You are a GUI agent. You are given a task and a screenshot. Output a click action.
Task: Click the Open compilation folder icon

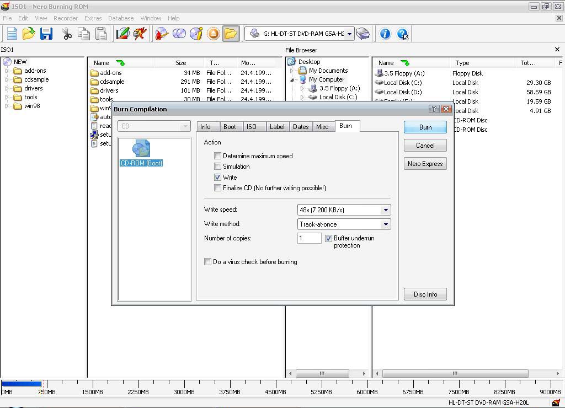pos(29,34)
